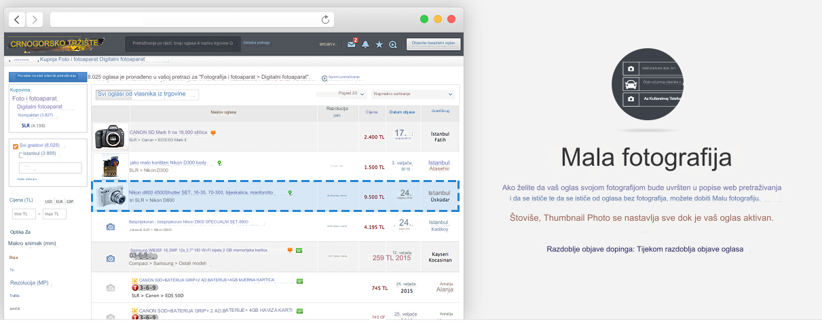Click 'Spremi pretraživanje' link
Viewport: 822px width, 322px height.
click(x=344, y=77)
